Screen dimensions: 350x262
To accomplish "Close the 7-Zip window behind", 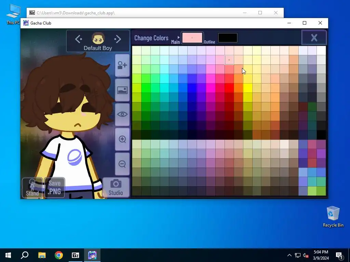I will point(276,13).
